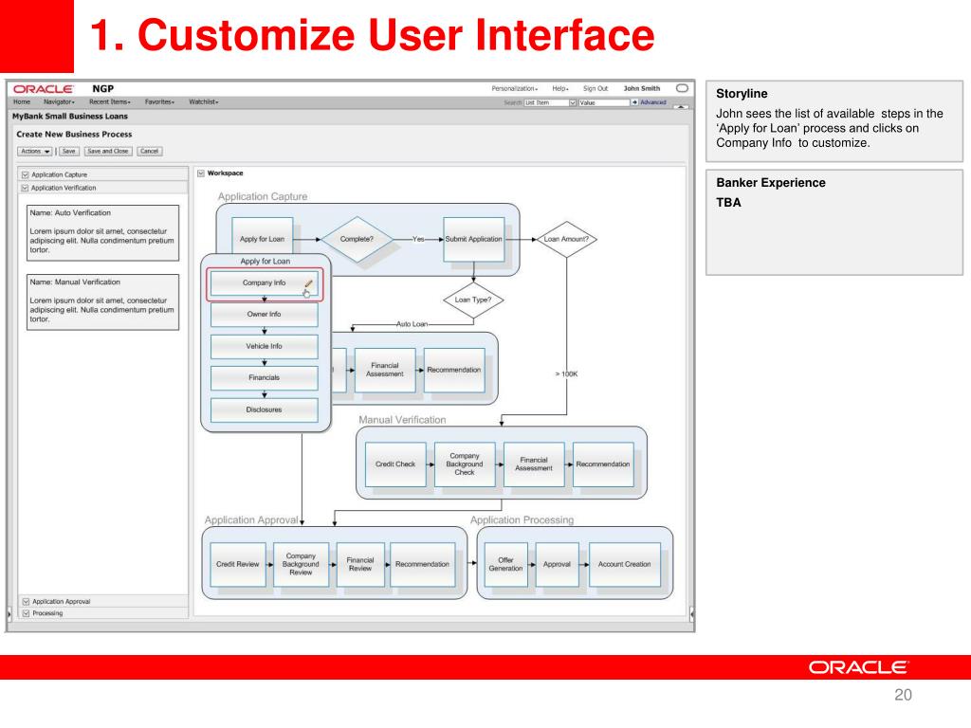
Task: Click the Create New Business Process heading
Action: pyautogui.click(x=74, y=135)
